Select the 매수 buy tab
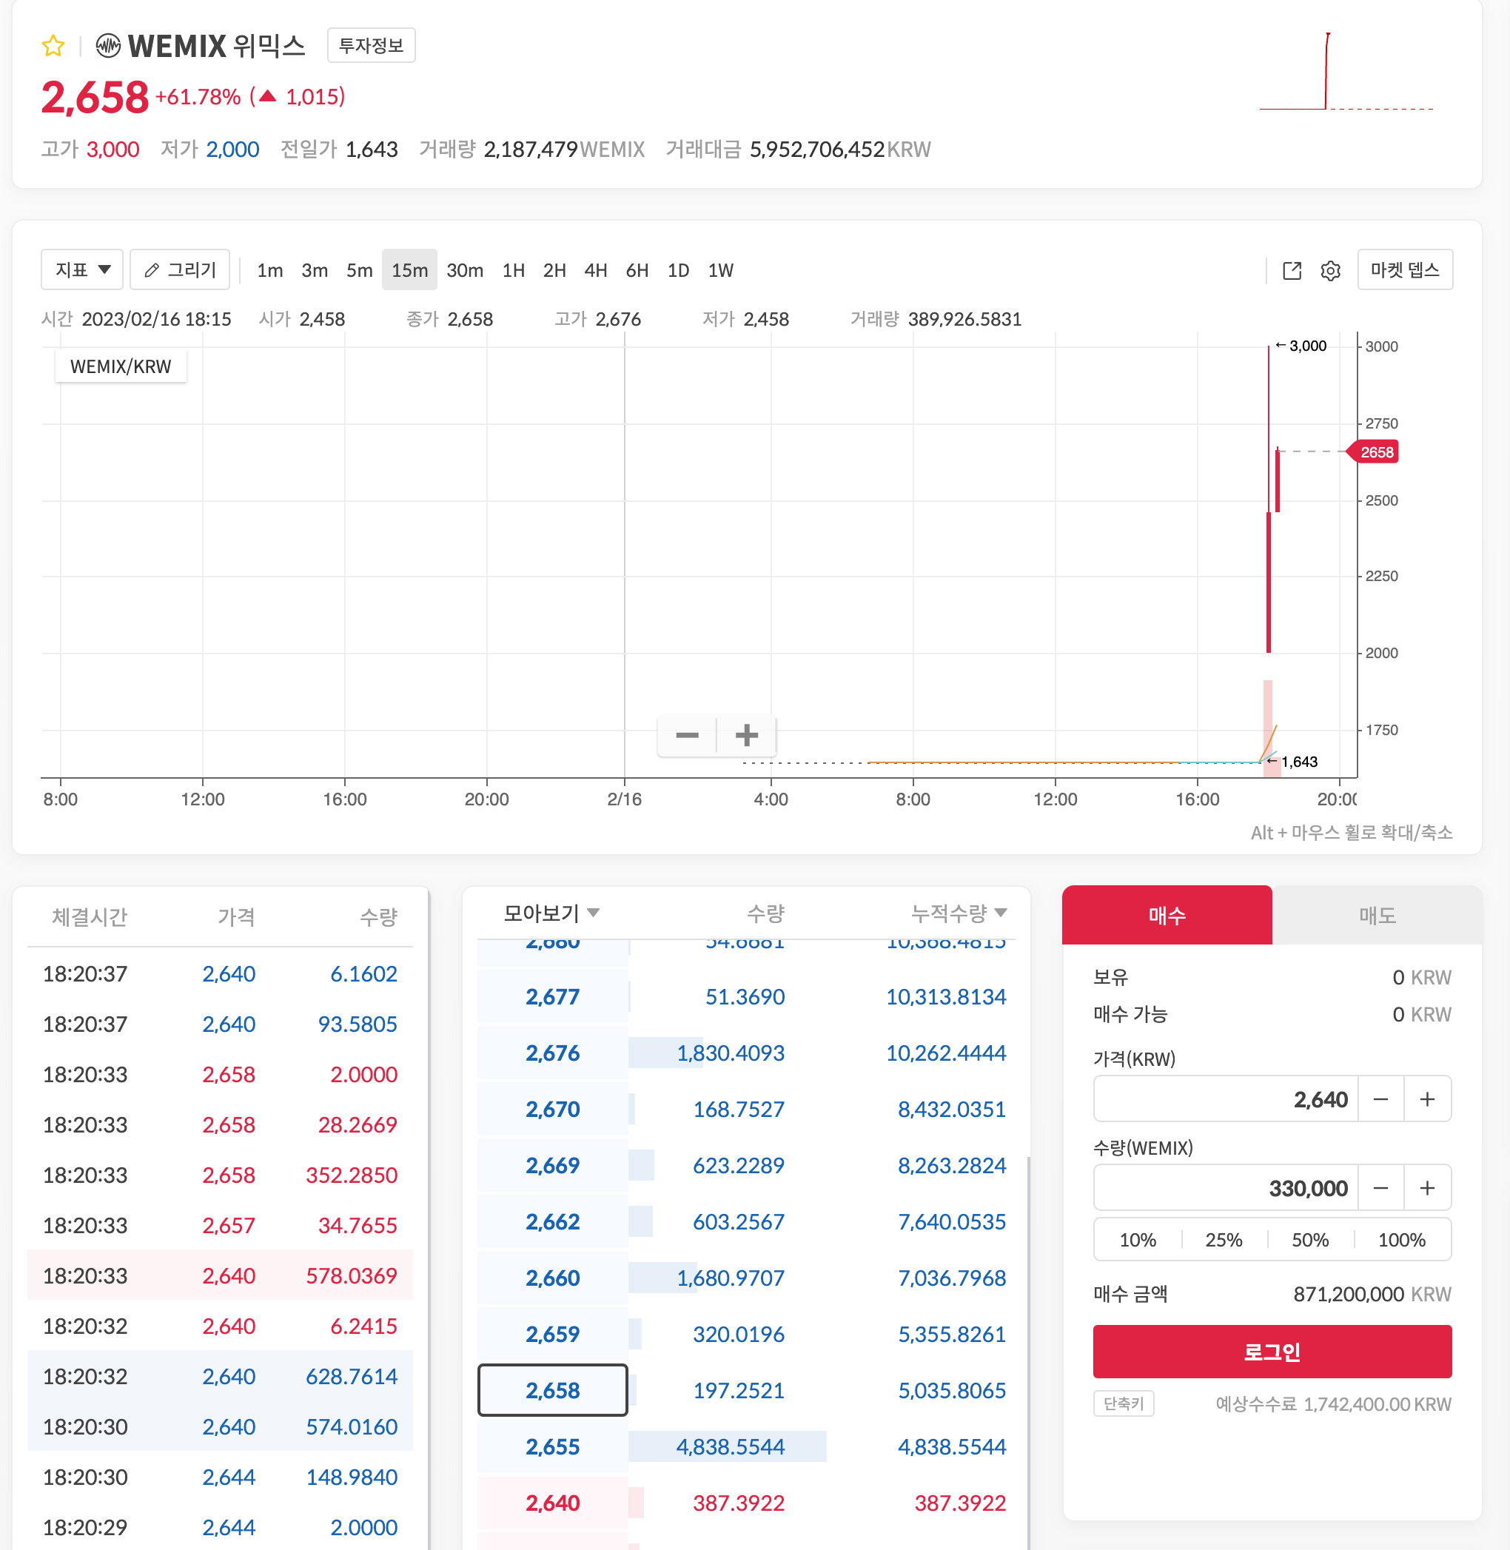The image size is (1510, 1550). point(1167,916)
